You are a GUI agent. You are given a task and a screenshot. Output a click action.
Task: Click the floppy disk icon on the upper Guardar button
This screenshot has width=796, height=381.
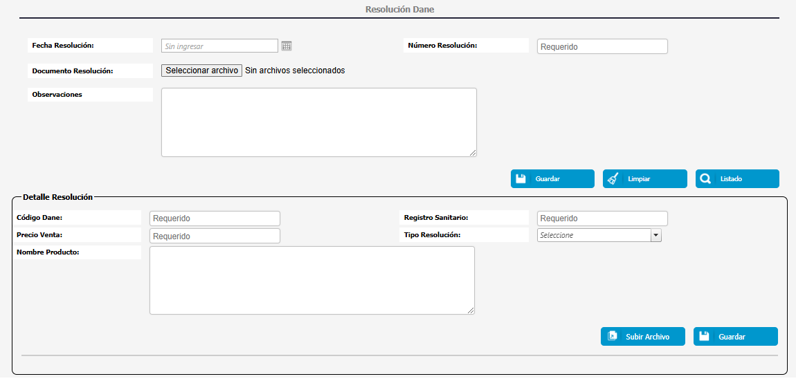tap(521, 178)
